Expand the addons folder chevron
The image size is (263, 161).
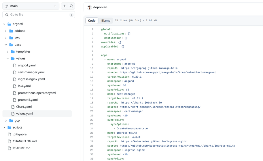point(6,31)
